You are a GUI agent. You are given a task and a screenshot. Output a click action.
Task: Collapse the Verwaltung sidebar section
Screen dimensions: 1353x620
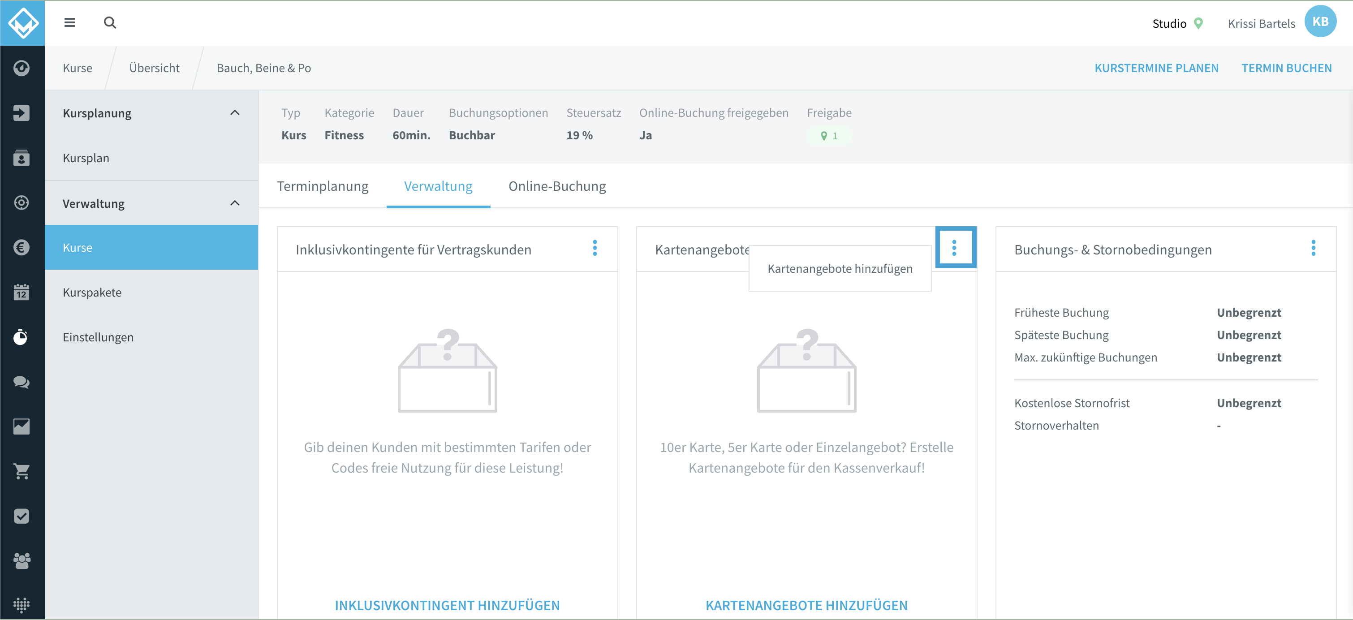coord(235,204)
